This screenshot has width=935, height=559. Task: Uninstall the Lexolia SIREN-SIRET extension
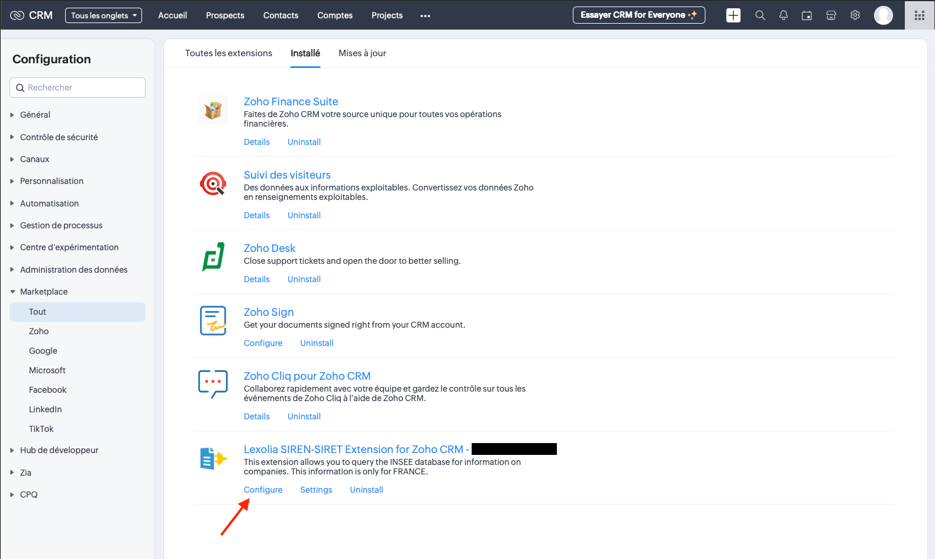[x=366, y=490]
